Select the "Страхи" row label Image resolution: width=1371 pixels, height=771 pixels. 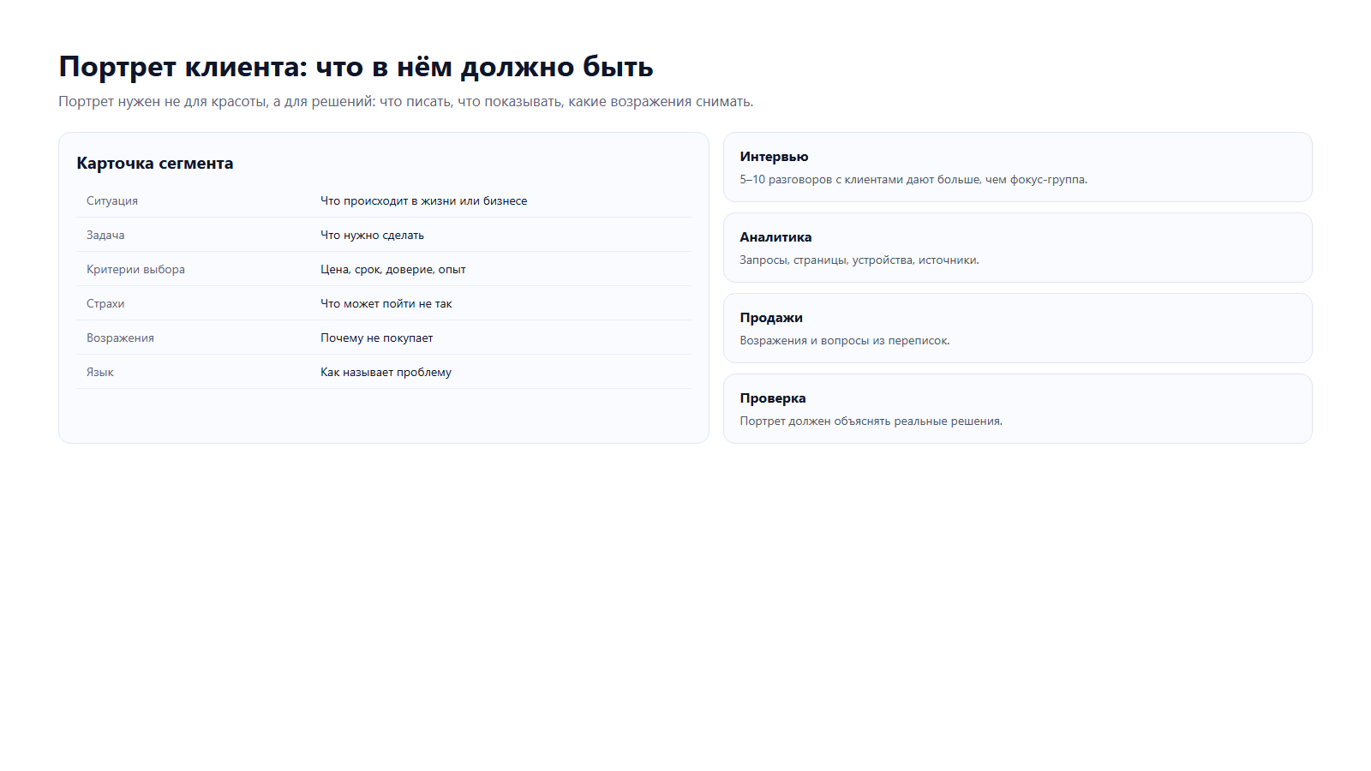pos(105,303)
